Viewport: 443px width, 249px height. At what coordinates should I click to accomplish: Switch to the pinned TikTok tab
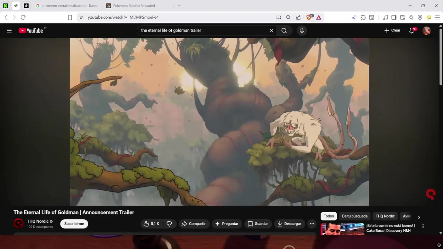point(26,6)
